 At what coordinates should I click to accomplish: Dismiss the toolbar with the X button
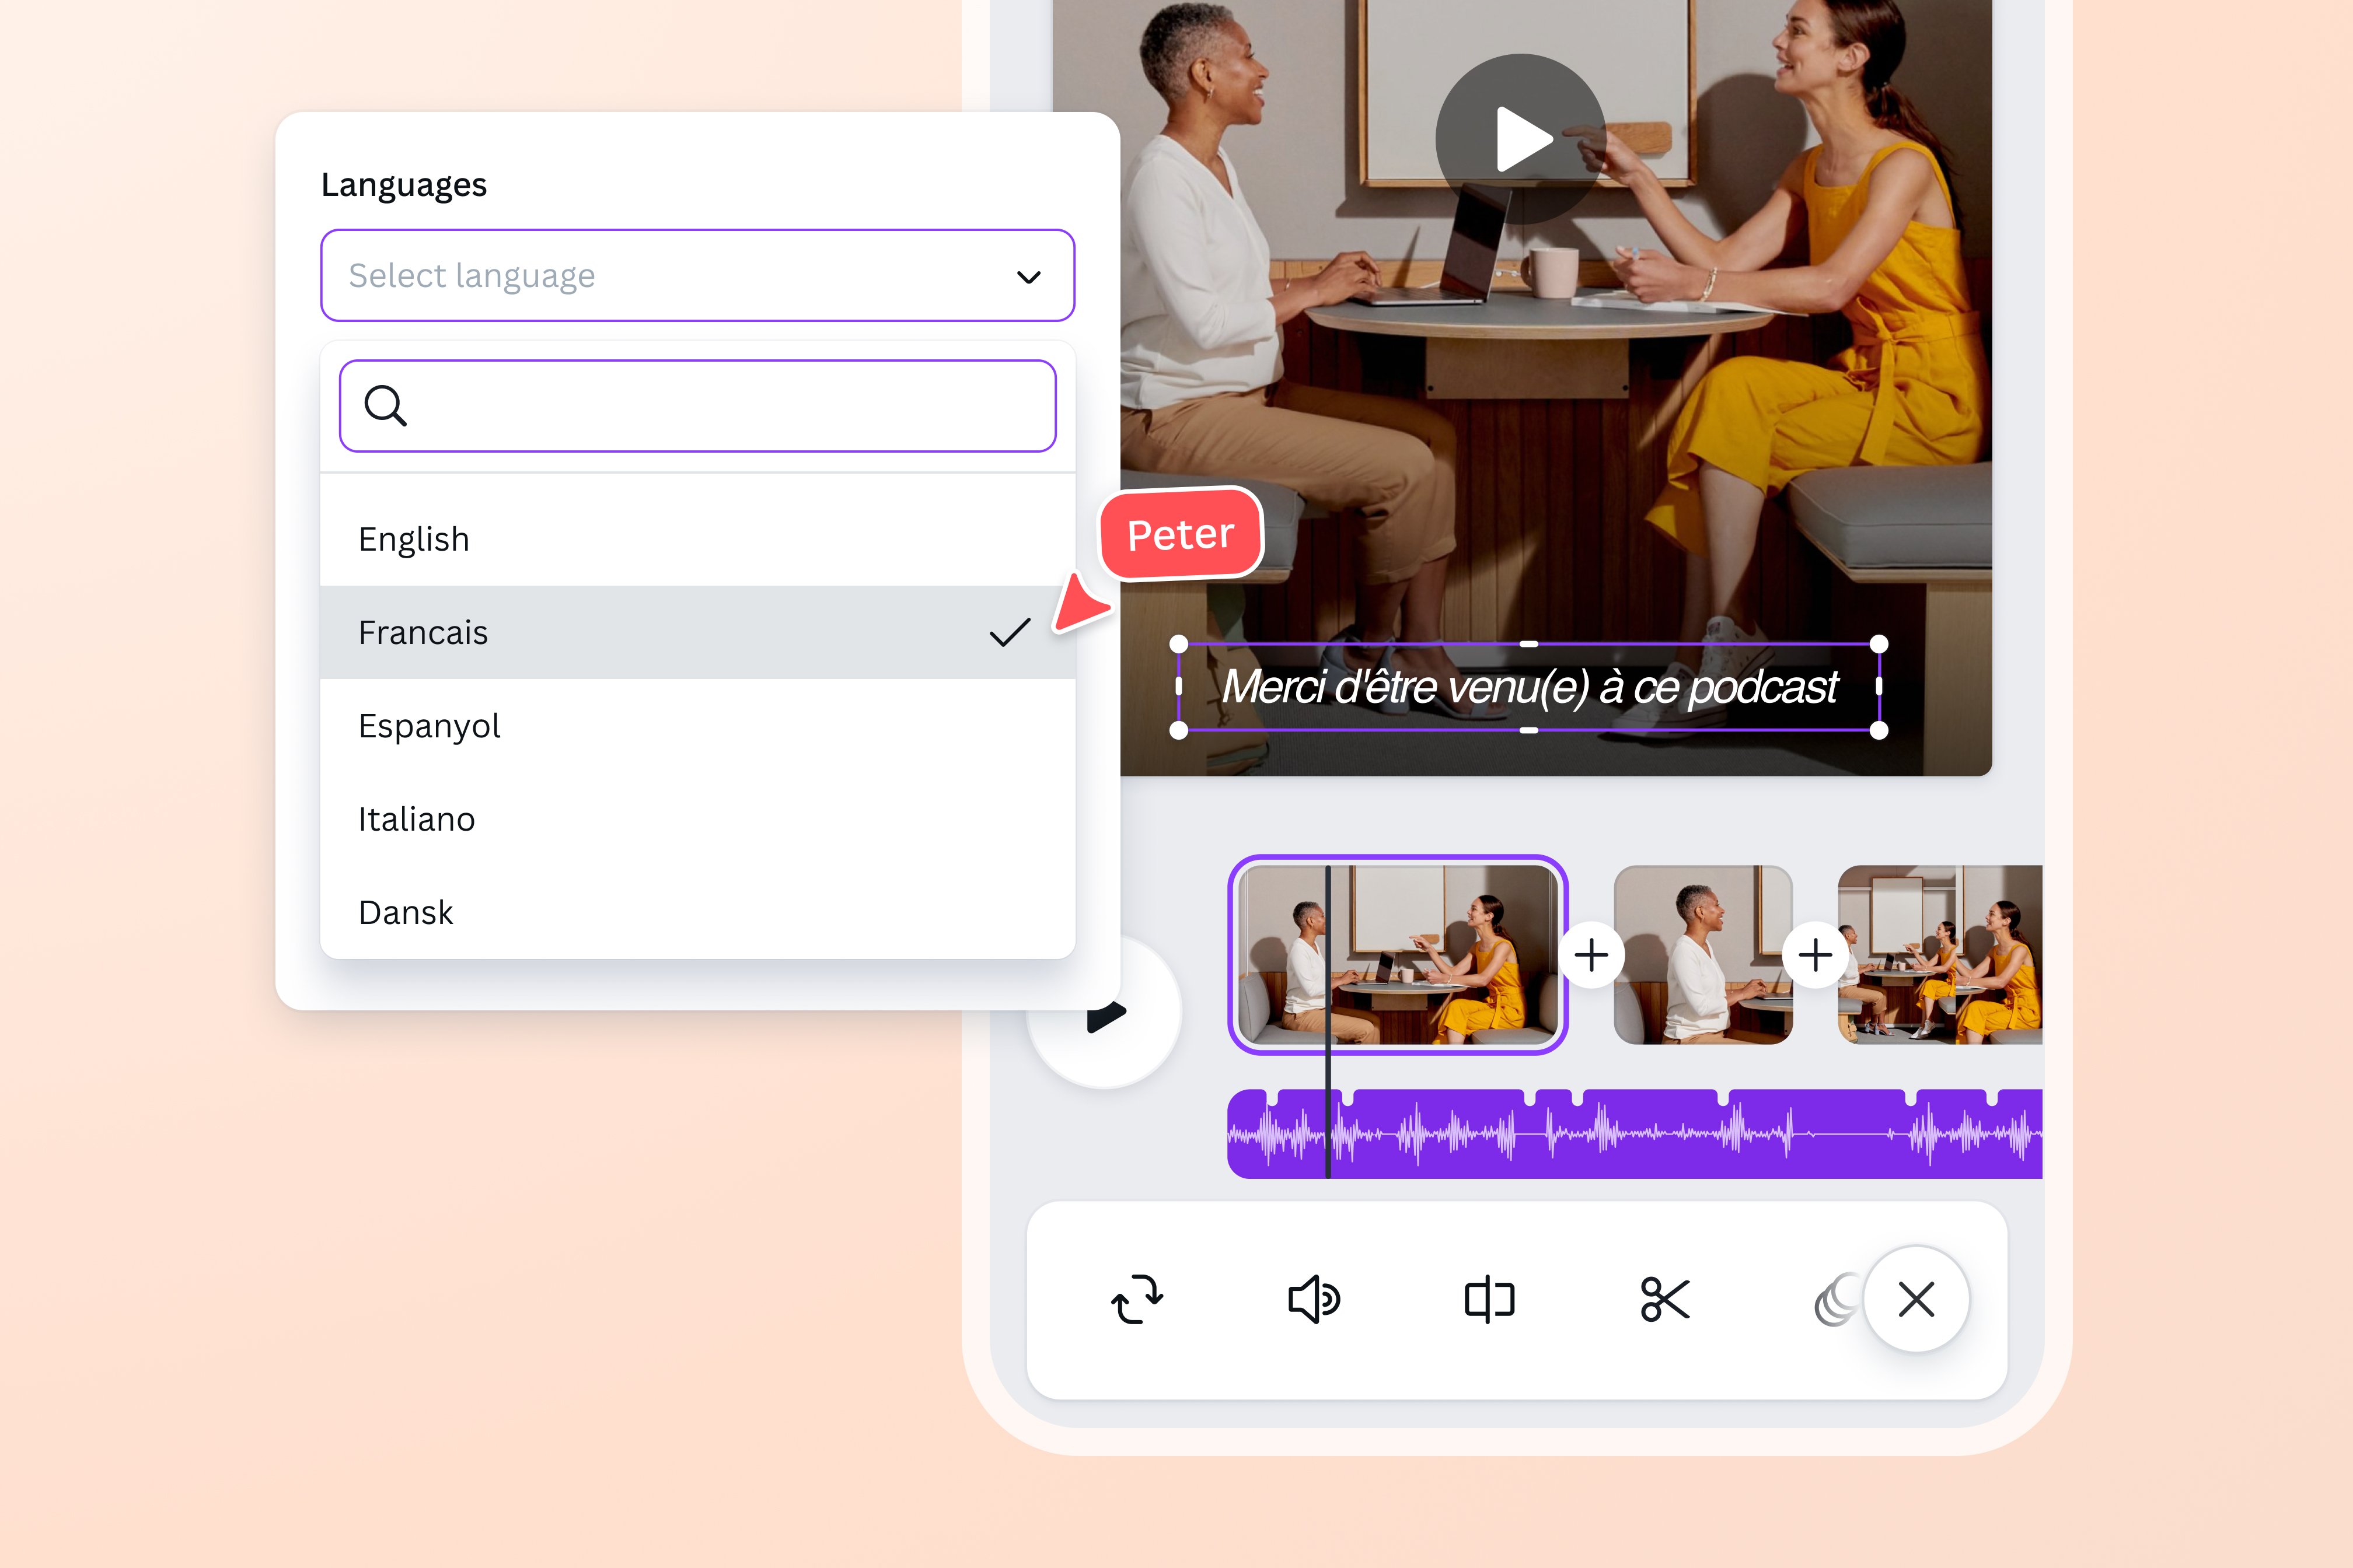point(1916,1299)
